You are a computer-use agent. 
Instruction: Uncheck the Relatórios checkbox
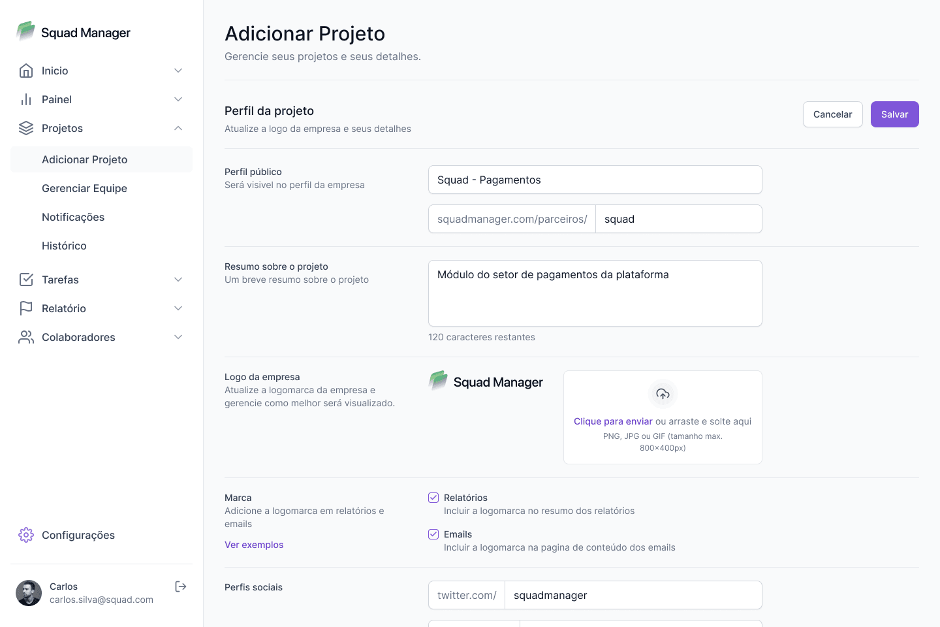tap(433, 498)
